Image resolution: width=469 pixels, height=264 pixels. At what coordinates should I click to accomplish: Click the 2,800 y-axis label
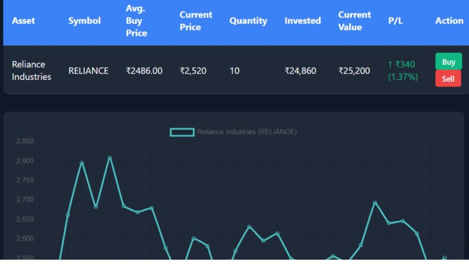tap(25, 161)
